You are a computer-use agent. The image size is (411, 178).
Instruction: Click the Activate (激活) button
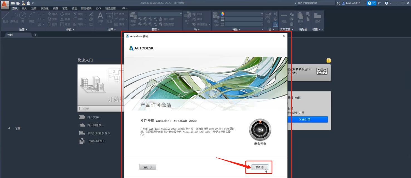(x=260, y=167)
